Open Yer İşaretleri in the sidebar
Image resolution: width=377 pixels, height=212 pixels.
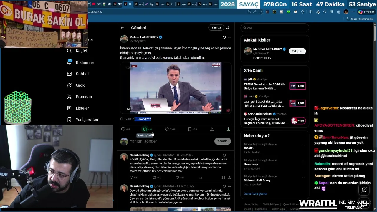pos(83,120)
